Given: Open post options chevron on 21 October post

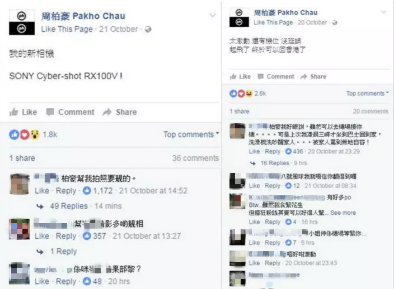Looking at the screenshot, I should pos(213,16).
